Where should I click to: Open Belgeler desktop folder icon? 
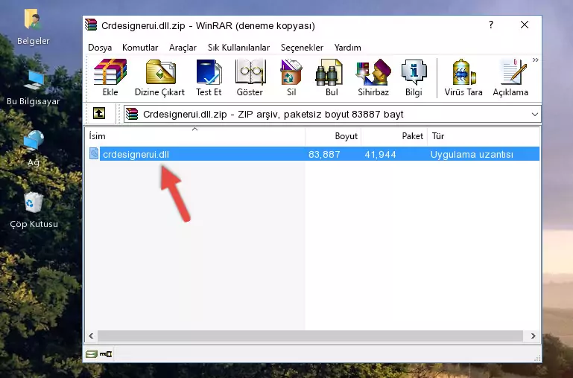(x=33, y=19)
